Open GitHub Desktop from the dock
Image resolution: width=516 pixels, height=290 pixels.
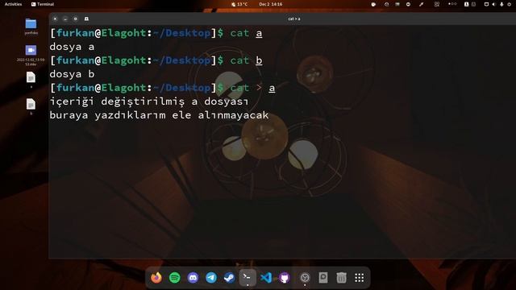[x=285, y=278]
